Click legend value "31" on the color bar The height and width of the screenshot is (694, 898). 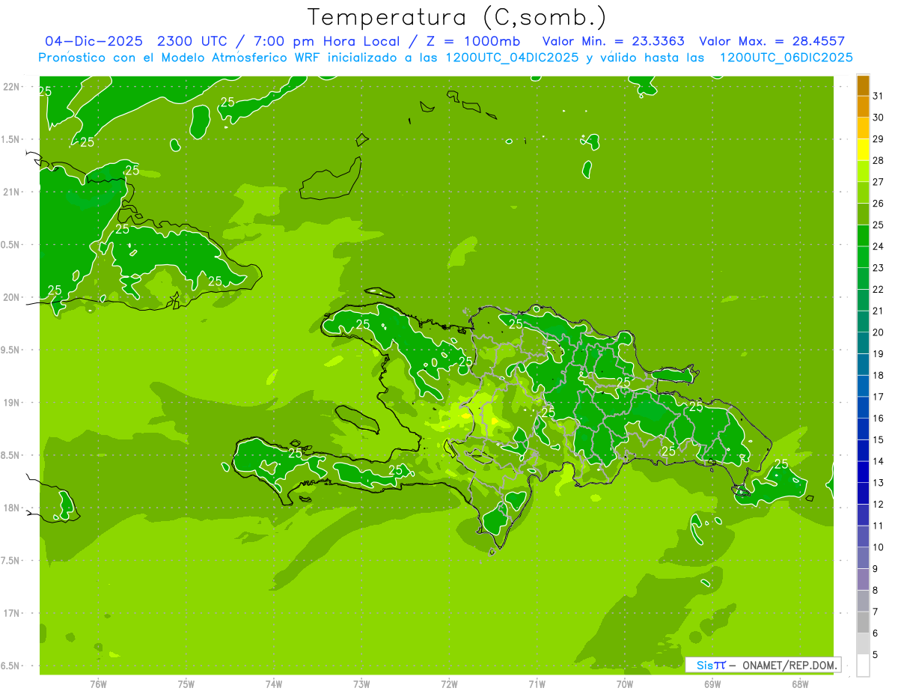tap(878, 96)
